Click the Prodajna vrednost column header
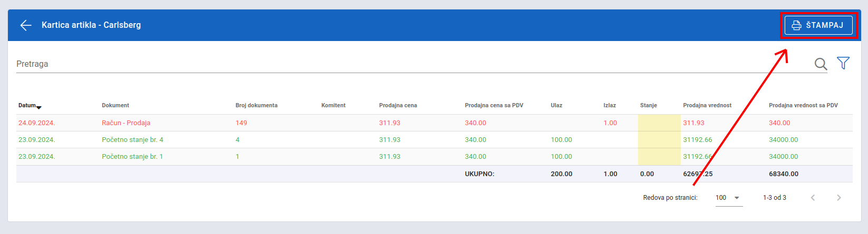The height and width of the screenshot is (234, 868). [707, 106]
